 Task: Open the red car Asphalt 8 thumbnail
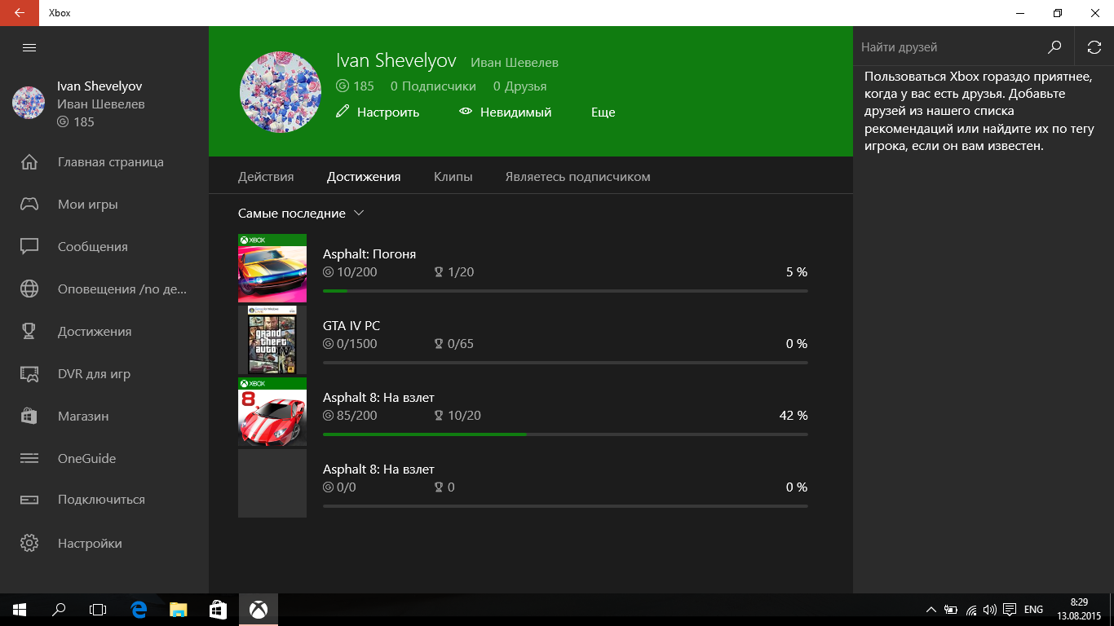coord(272,412)
